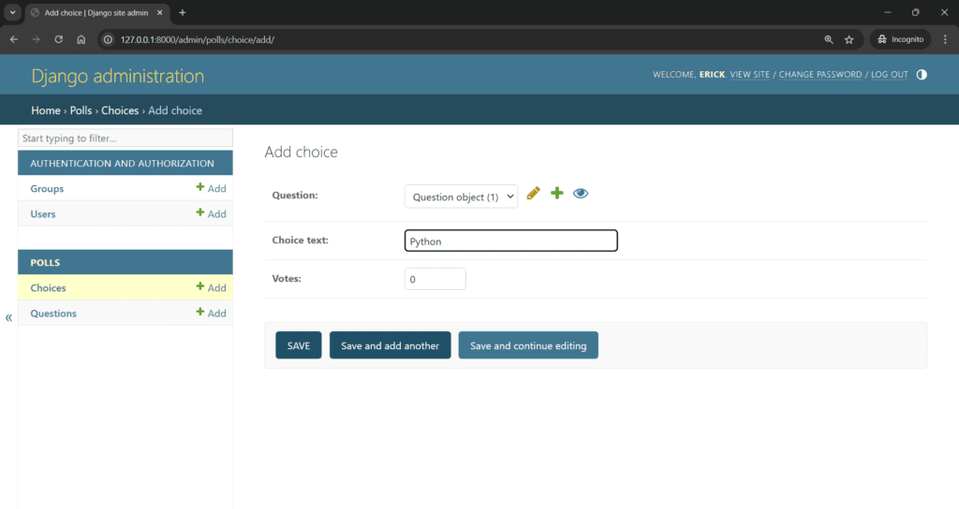Click the browser forward arrow
This screenshot has width=959, height=509.
point(37,39)
